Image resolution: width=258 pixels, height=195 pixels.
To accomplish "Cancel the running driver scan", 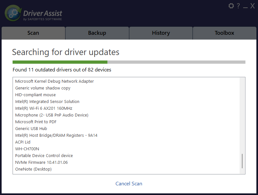I will tap(129, 183).
